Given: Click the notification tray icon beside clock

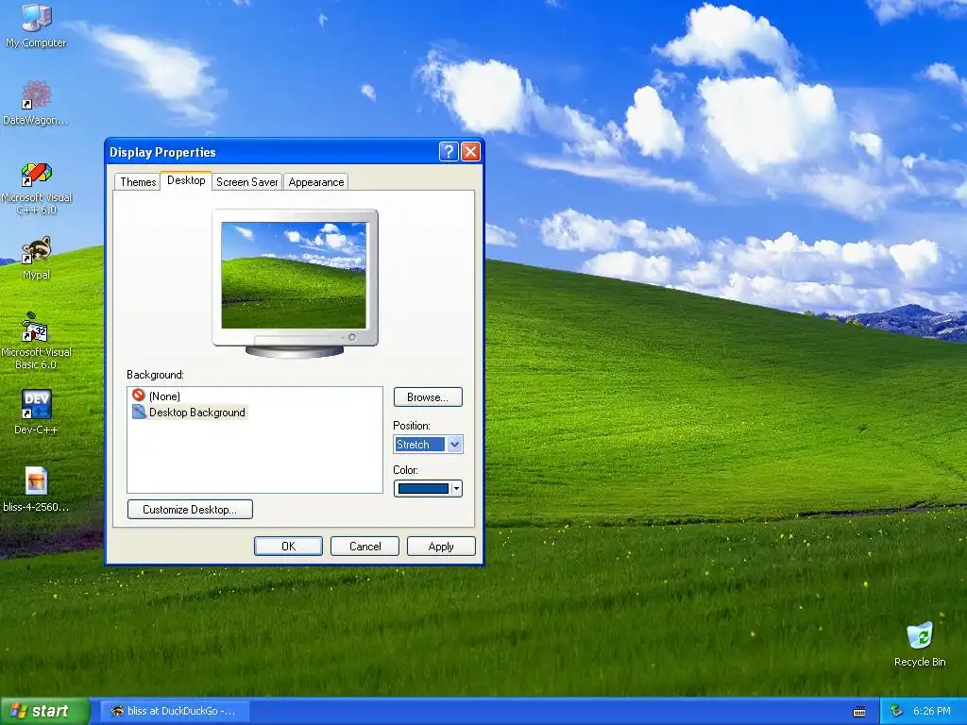Looking at the screenshot, I should (897, 711).
